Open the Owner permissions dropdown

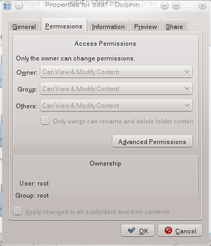click(116, 71)
